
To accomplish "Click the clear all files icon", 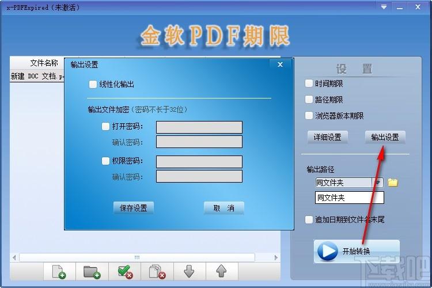I will (157, 272).
